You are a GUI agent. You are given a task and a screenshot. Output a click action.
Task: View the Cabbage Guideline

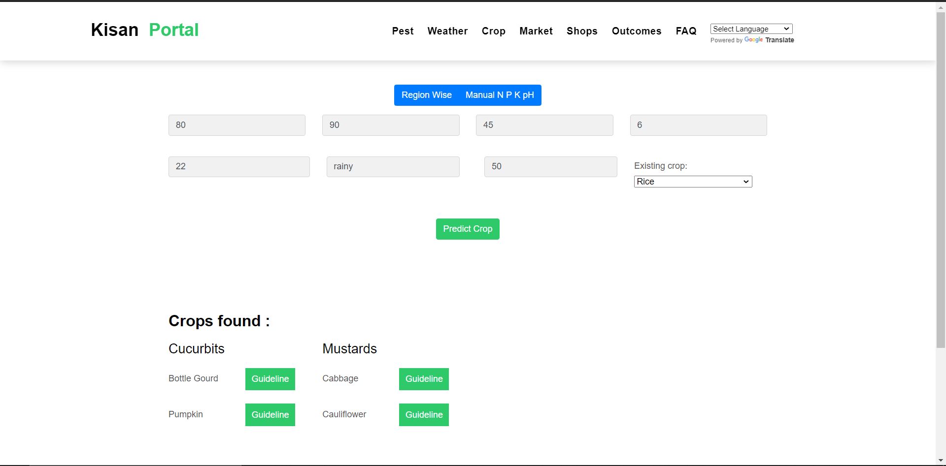423,379
